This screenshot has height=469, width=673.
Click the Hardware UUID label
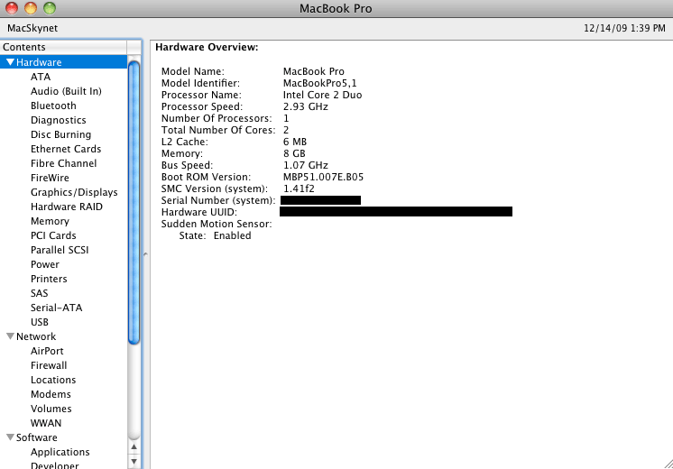199,212
